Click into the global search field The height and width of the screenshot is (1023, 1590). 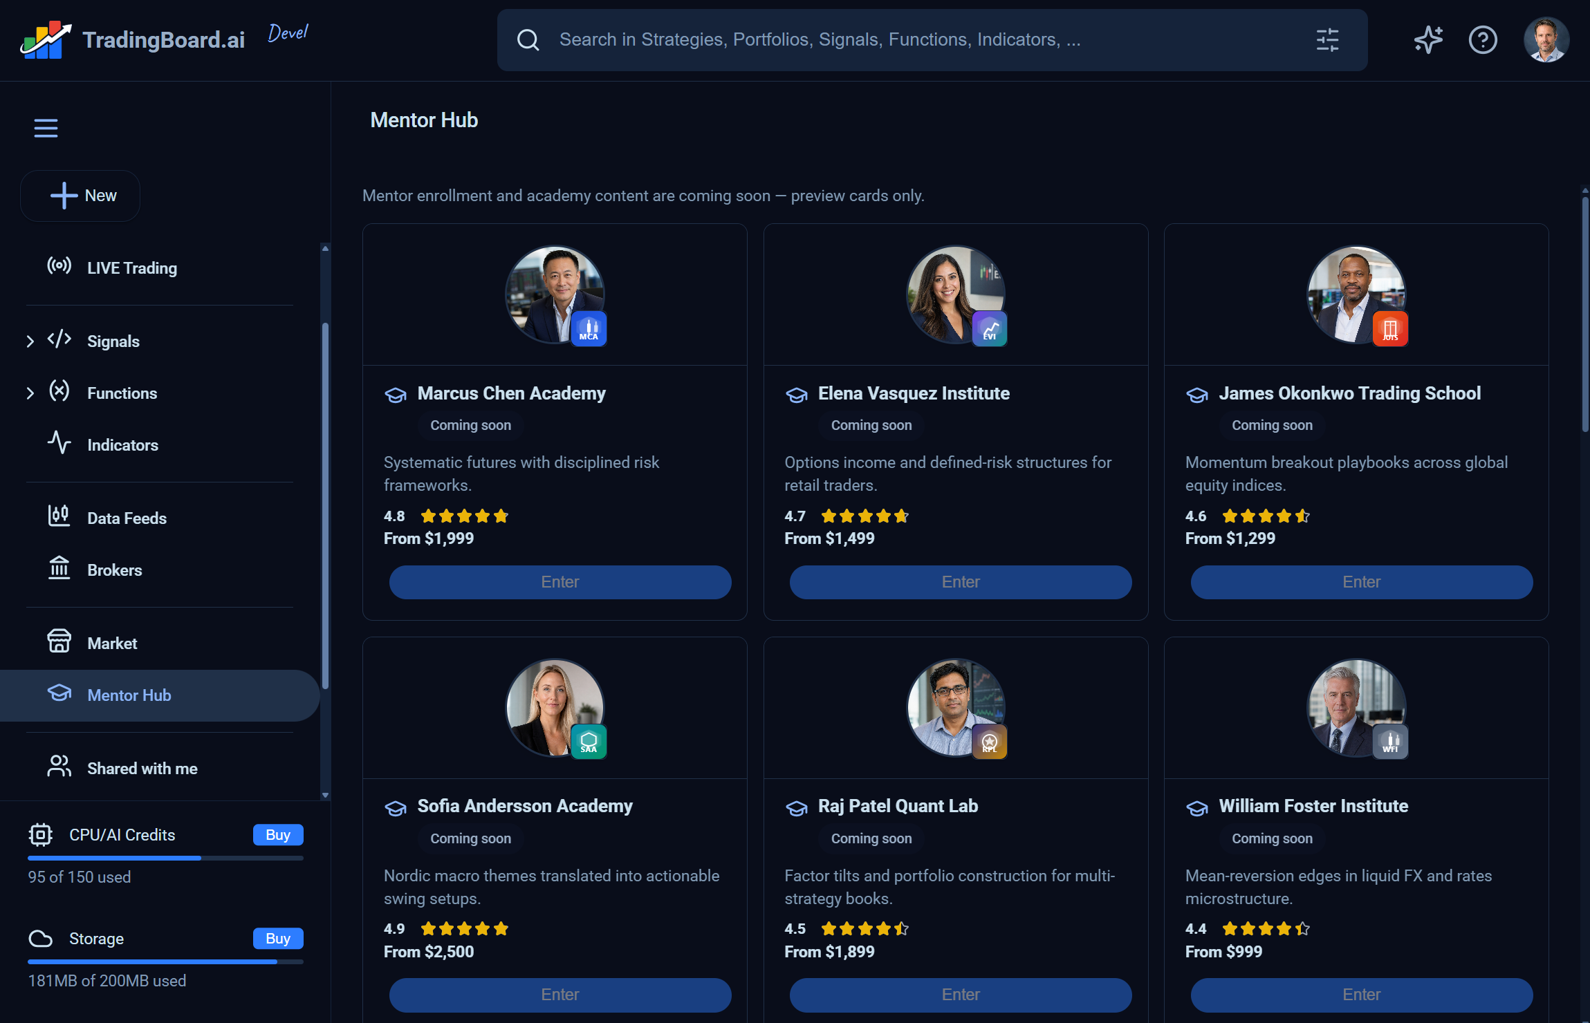932,40
